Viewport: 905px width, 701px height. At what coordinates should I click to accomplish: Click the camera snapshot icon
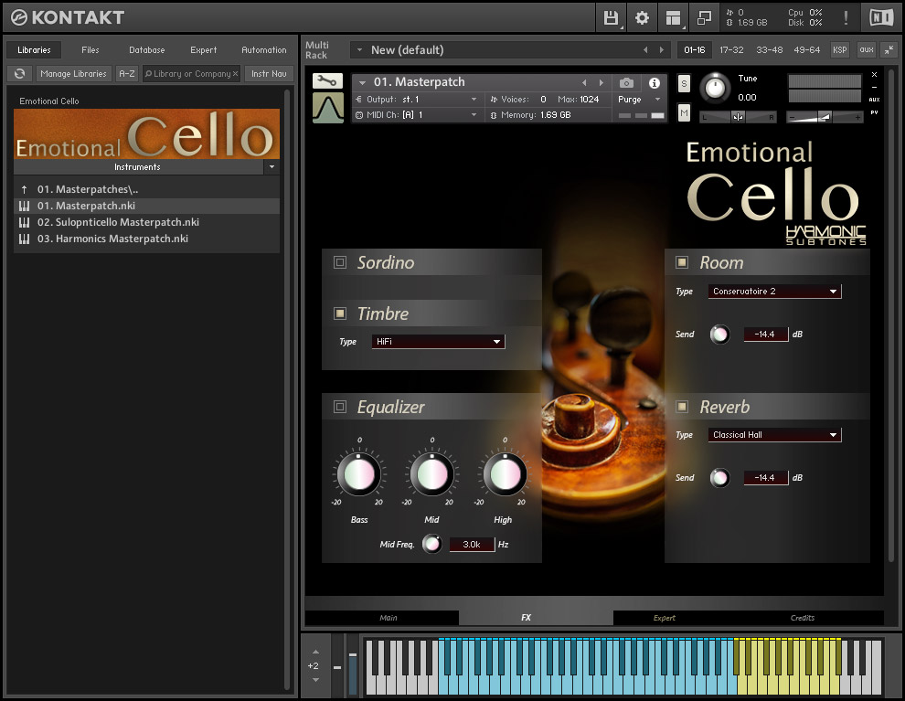[x=626, y=83]
